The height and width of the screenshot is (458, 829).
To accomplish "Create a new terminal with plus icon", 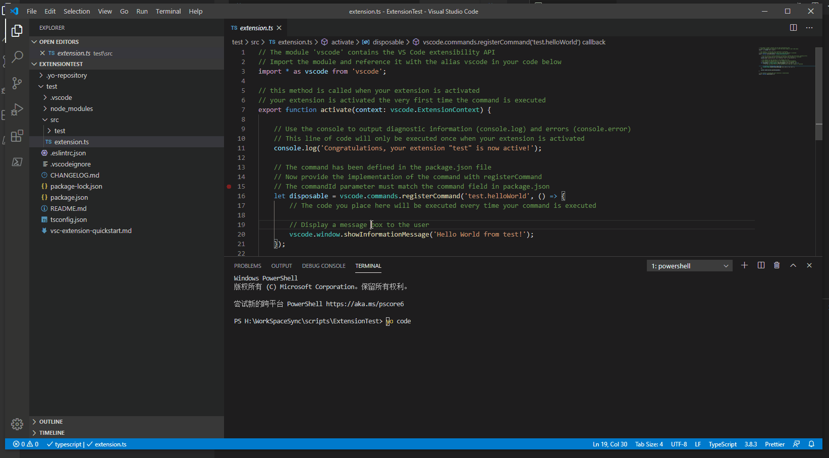I will pyautogui.click(x=744, y=265).
